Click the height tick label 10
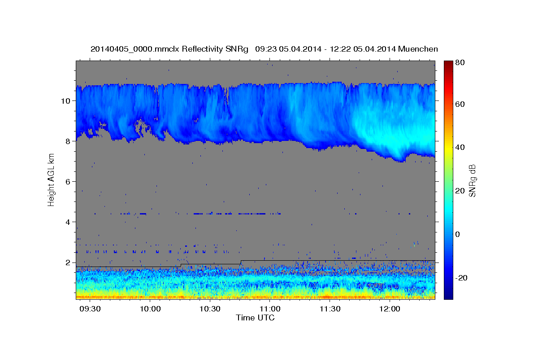The image size is (538, 359). 67,101
